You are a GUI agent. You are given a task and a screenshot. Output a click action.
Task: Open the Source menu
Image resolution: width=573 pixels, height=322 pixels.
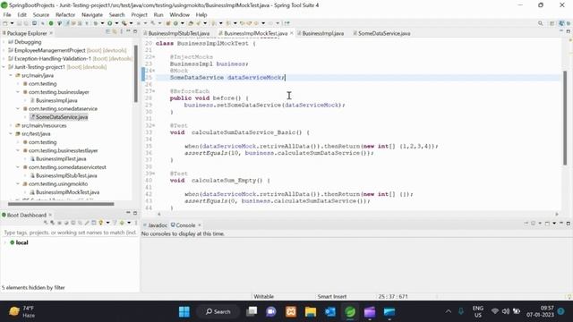(41, 14)
